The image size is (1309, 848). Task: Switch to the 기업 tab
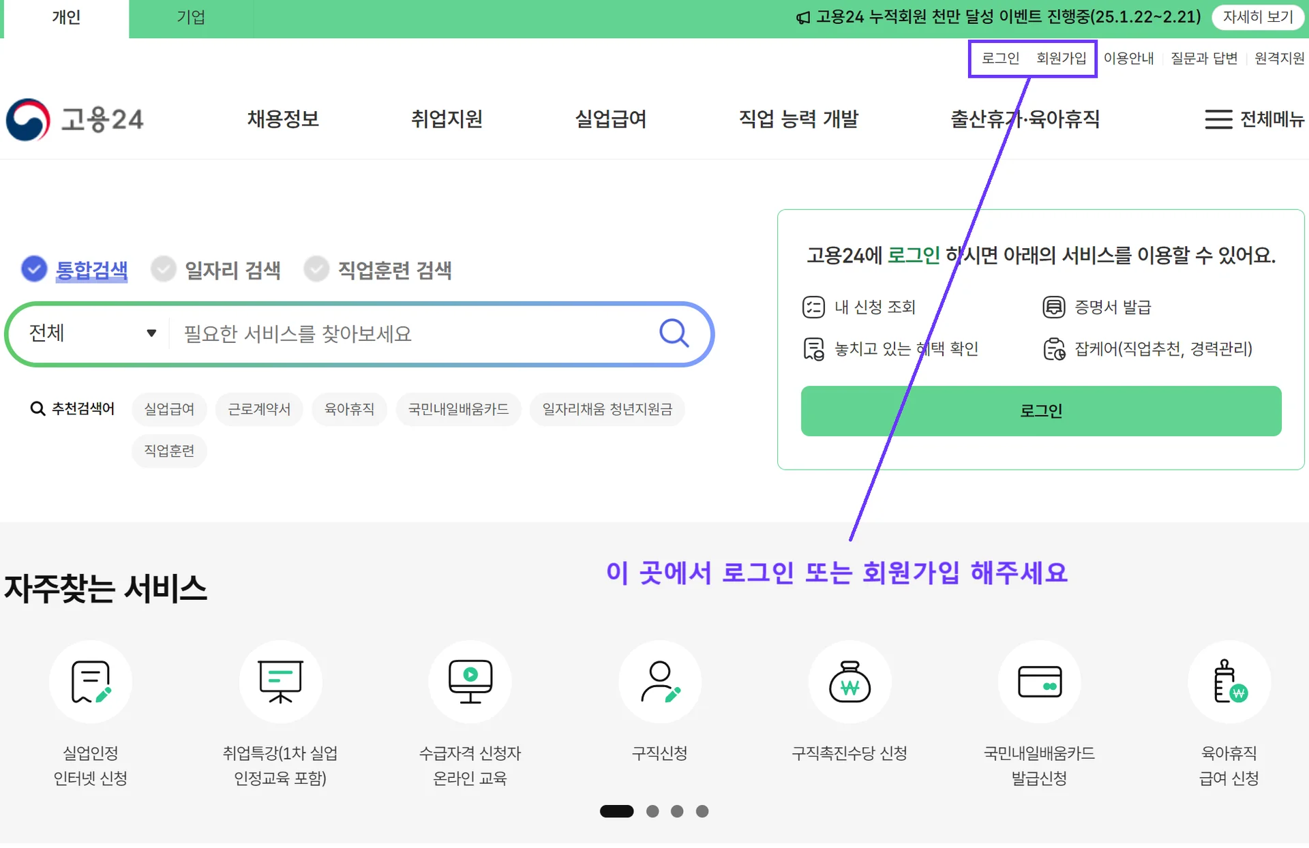pos(191,18)
